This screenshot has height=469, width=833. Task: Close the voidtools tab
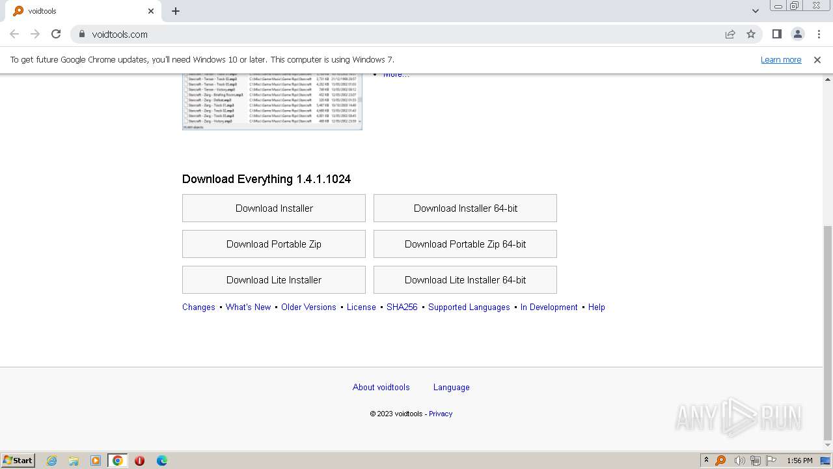click(x=151, y=11)
